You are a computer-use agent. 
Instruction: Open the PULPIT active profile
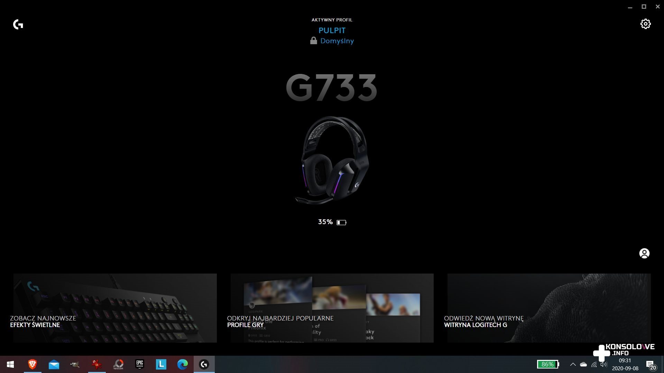click(x=332, y=30)
